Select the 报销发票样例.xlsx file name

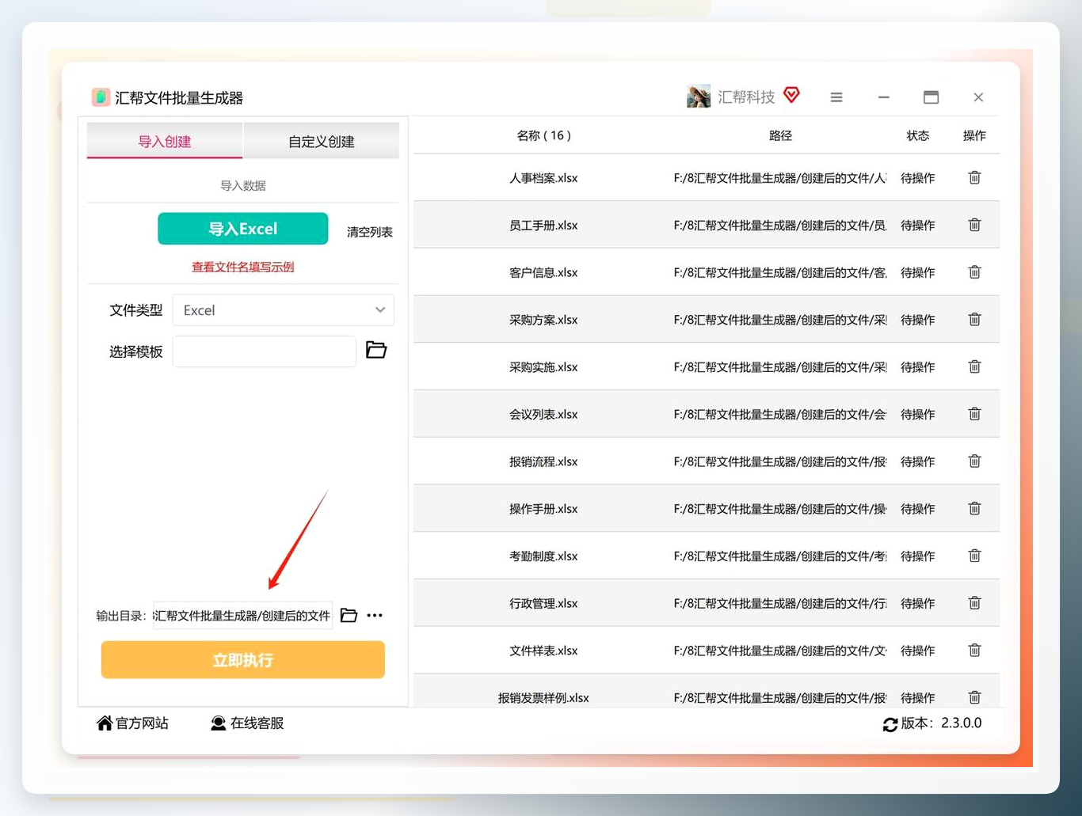543,698
